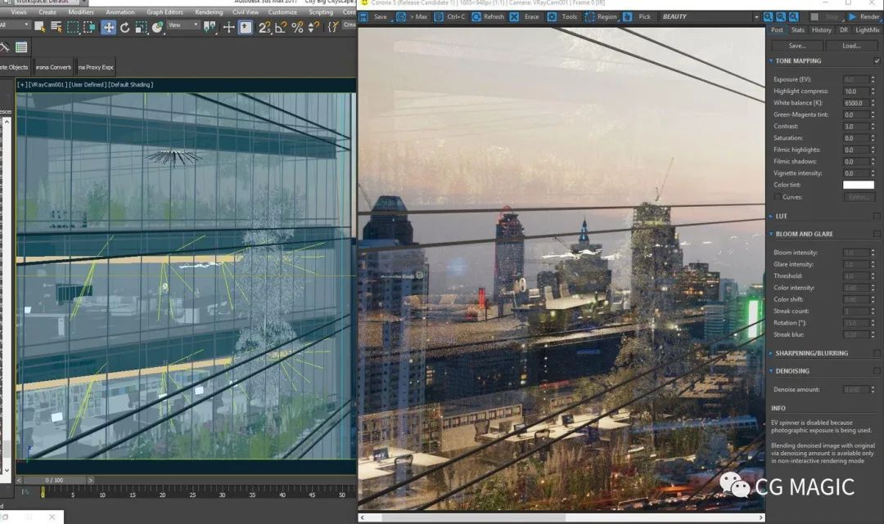Click the white Color tint swatch

(858, 185)
